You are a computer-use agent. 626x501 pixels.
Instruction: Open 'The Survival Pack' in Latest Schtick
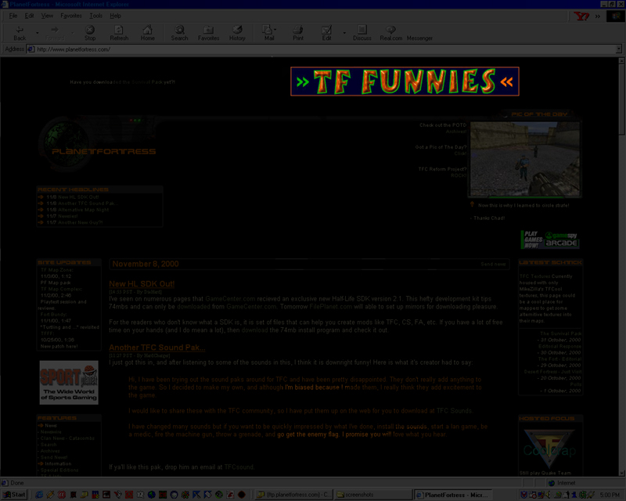[x=560, y=333]
